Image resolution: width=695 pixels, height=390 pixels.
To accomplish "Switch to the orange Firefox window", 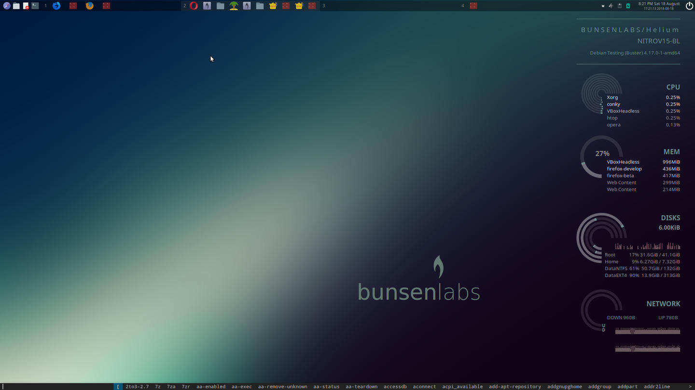I will click(89, 6).
